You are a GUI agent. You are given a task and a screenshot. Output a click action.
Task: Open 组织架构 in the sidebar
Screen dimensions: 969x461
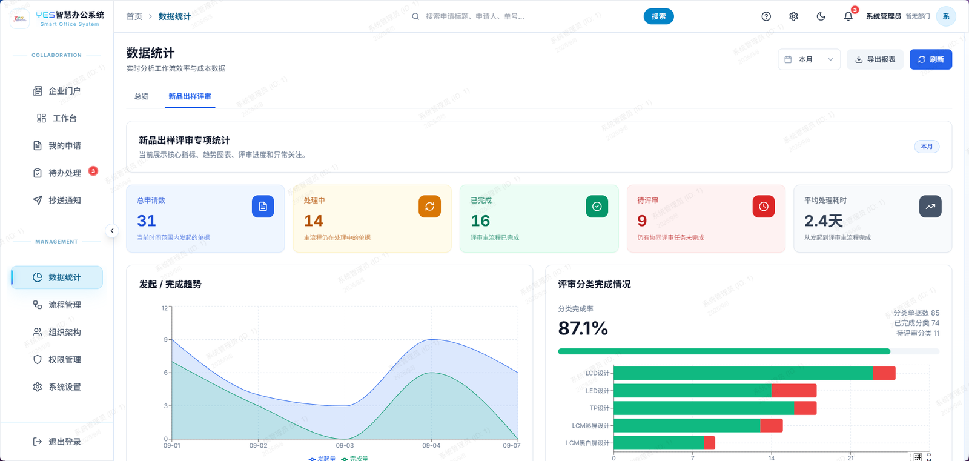coord(56,332)
